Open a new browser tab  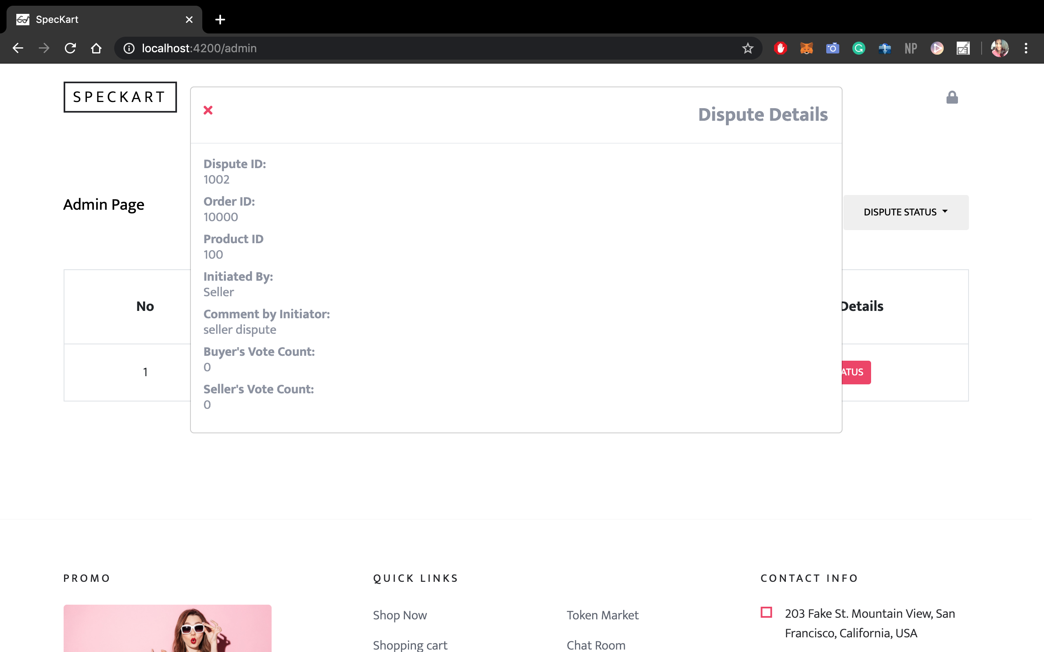coord(220,20)
